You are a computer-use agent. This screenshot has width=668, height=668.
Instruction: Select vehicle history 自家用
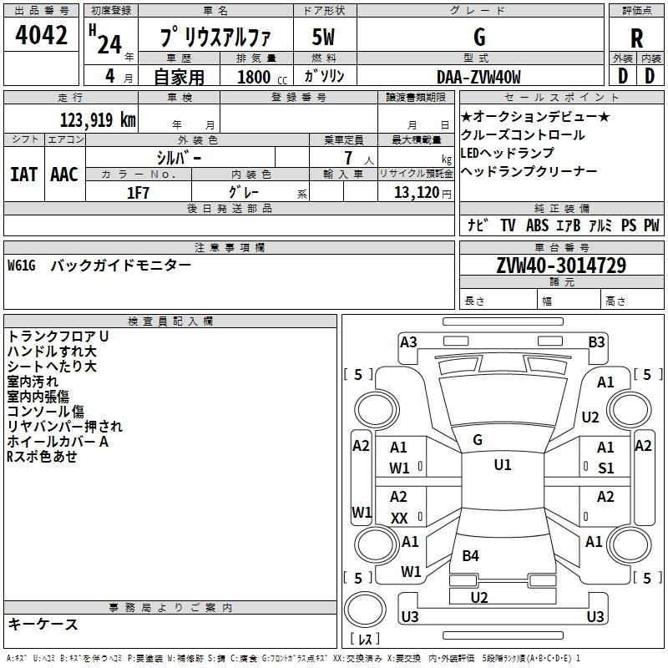click(179, 77)
